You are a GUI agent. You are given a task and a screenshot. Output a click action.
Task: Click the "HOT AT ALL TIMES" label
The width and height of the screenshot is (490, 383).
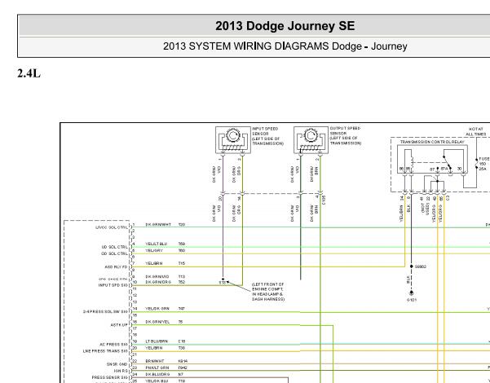[476, 131]
